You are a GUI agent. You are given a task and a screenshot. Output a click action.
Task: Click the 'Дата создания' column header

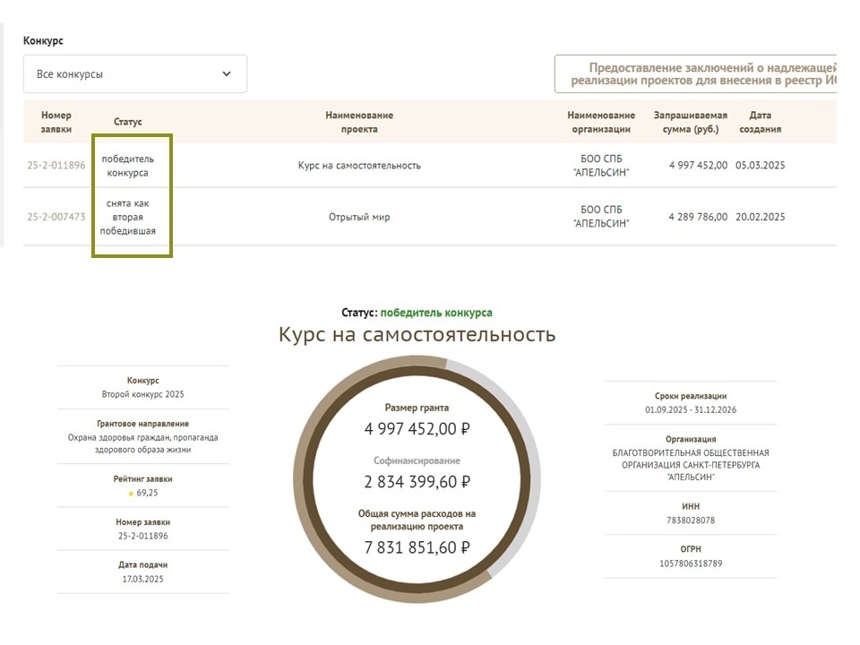(760, 122)
